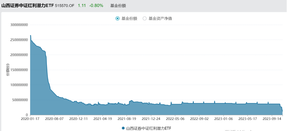Screen dimensions: 287x131
Task: Click the 2020-08-07 x-axis date label
Action: click(x=54, y=119)
